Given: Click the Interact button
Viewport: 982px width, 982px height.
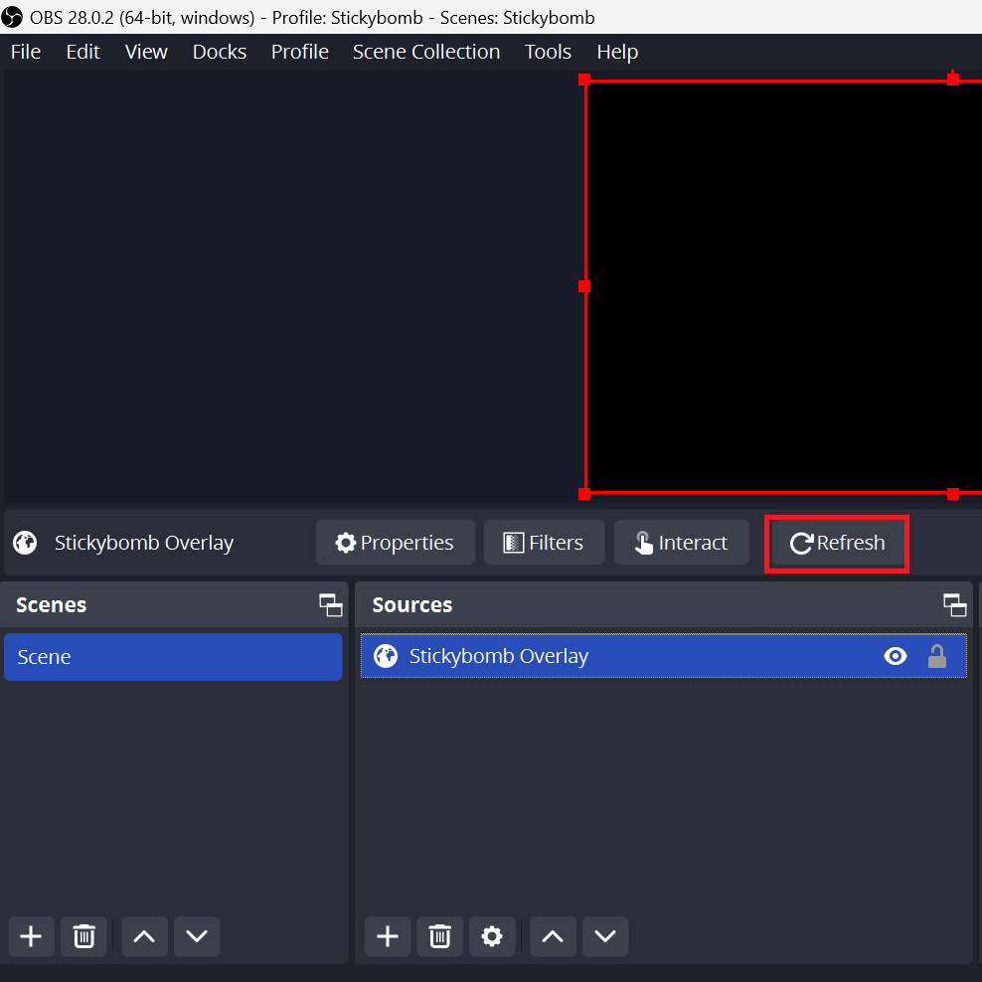Looking at the screenshot, I should [682, 543].
